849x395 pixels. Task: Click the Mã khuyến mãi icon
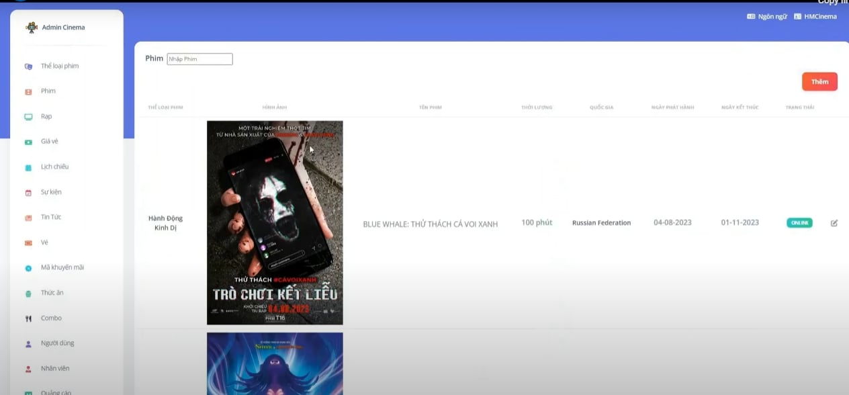coord(28,268)
